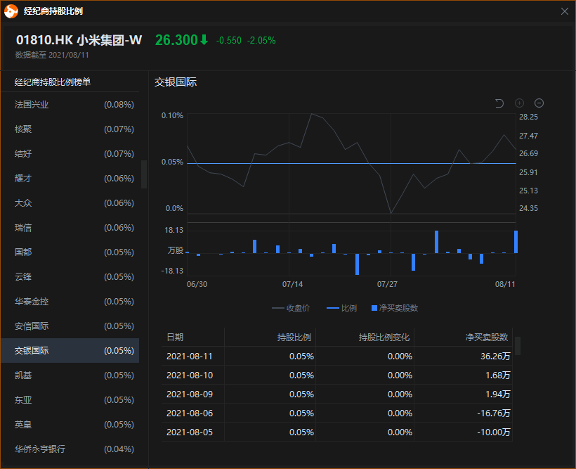
Task: Toggle the 比例 legend series
Action: tap(341, 308)
